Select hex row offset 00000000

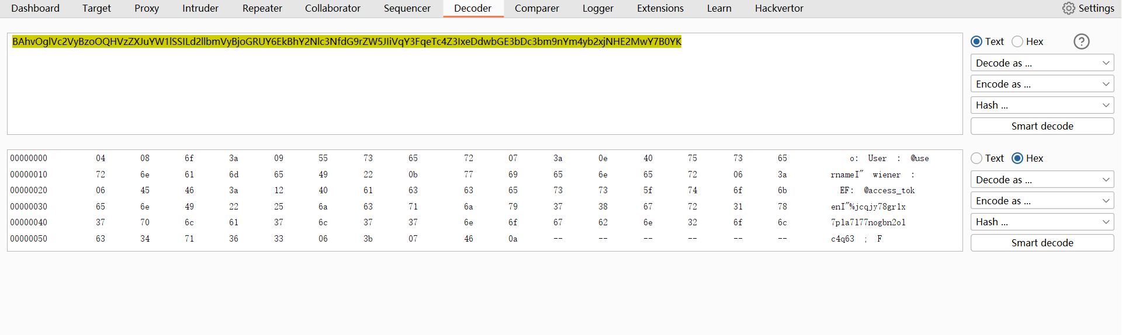tap(29, 158)
